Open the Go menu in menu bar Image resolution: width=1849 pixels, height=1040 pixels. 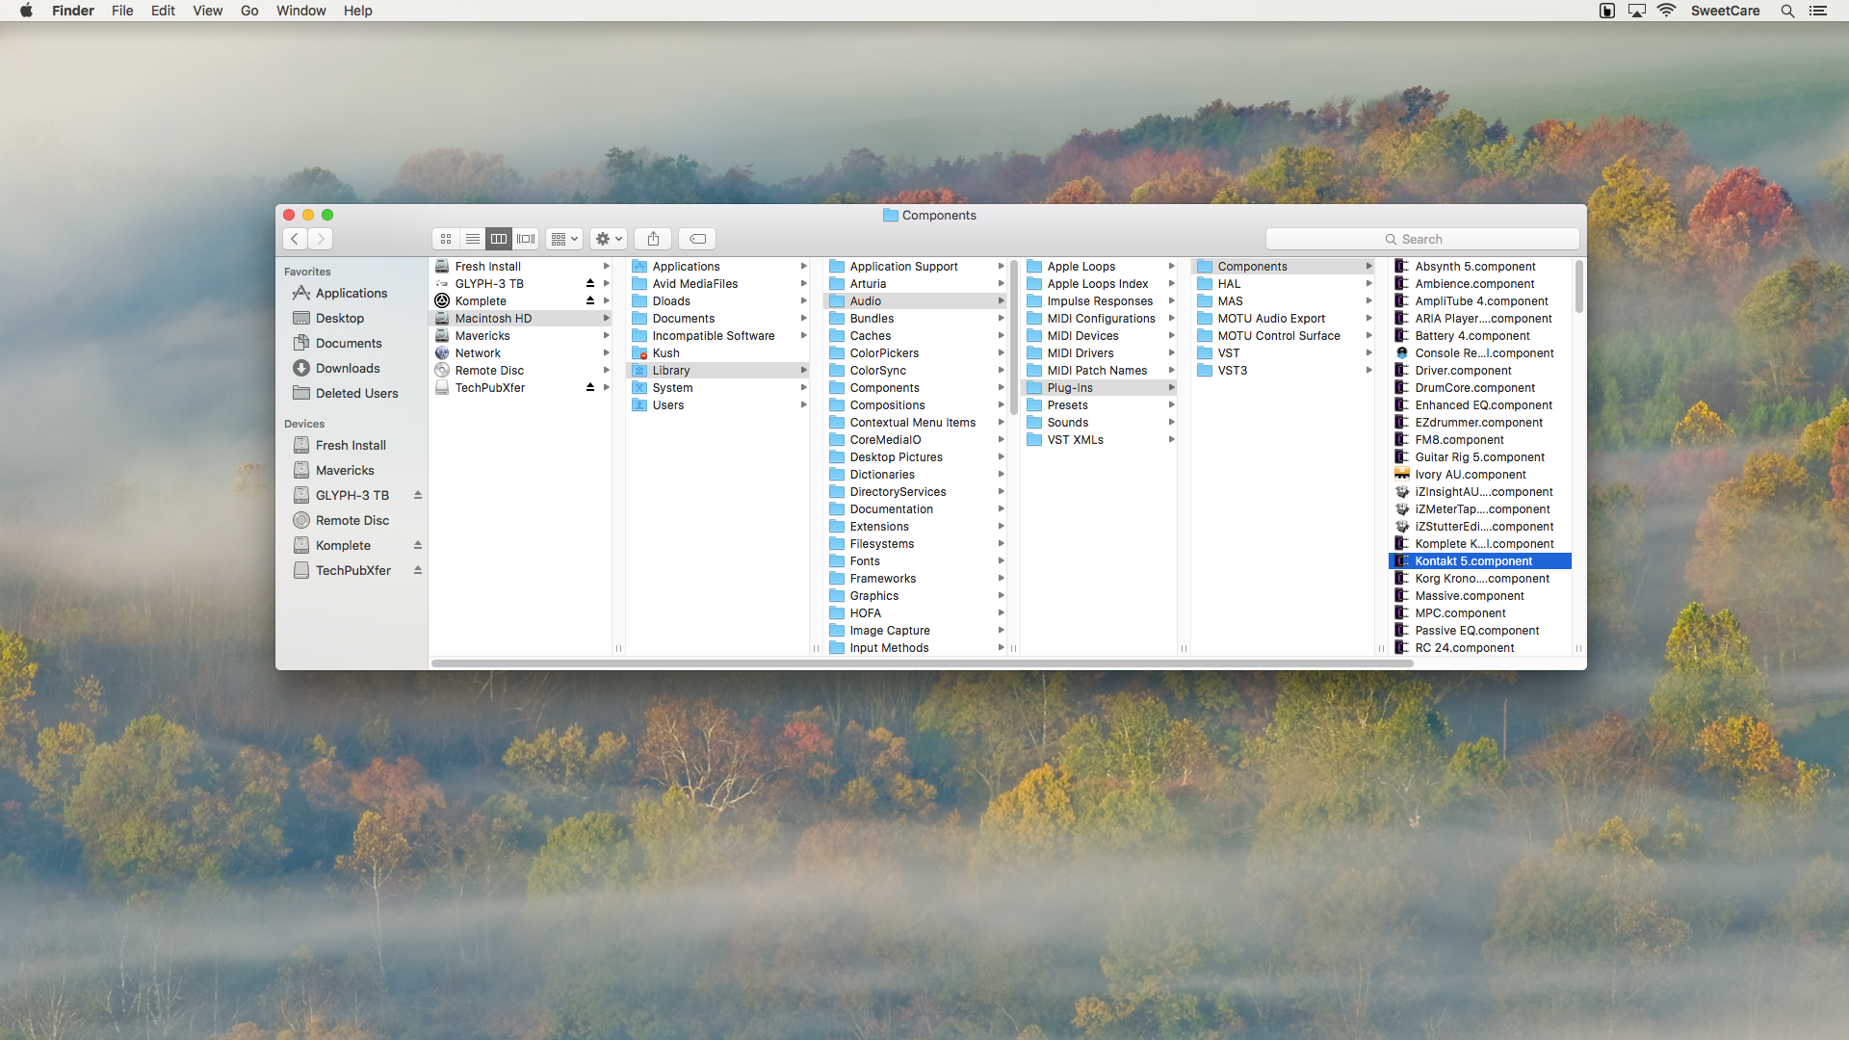point(250,11)
